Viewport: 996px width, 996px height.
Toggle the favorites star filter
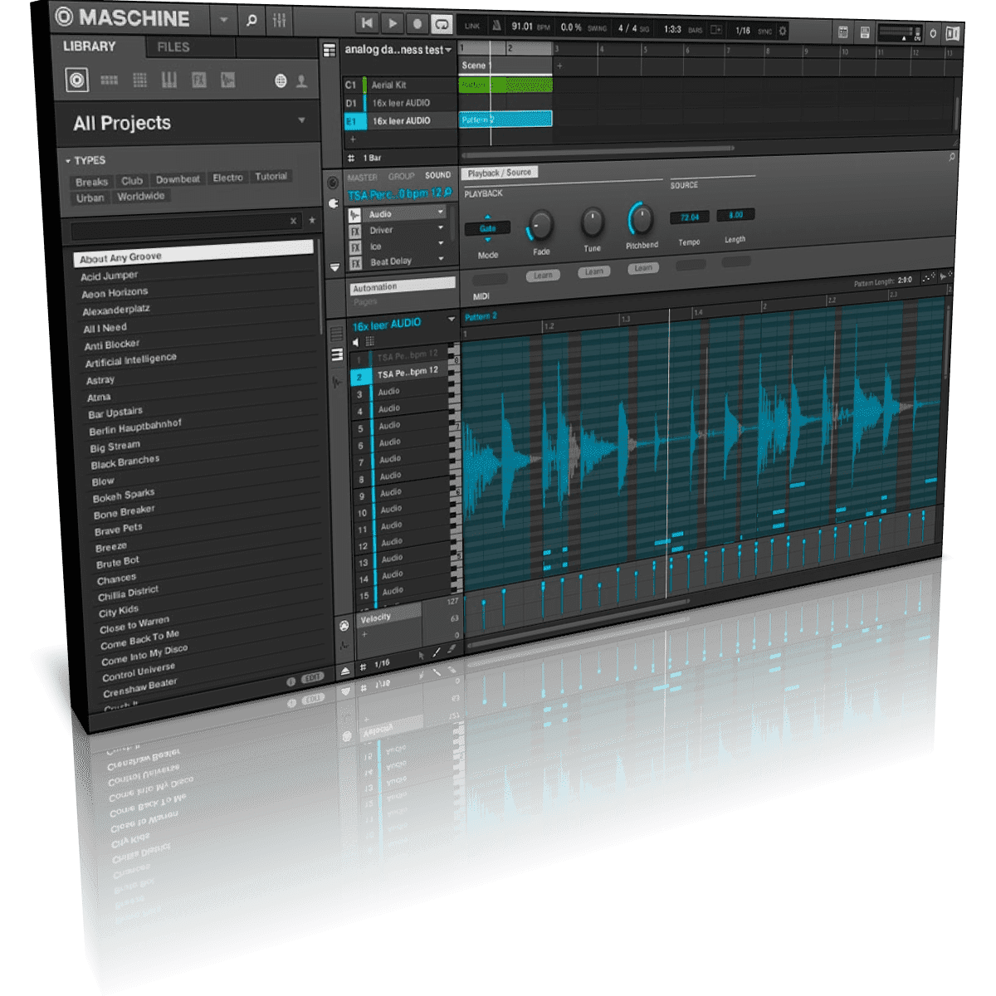tap(312, 220)
